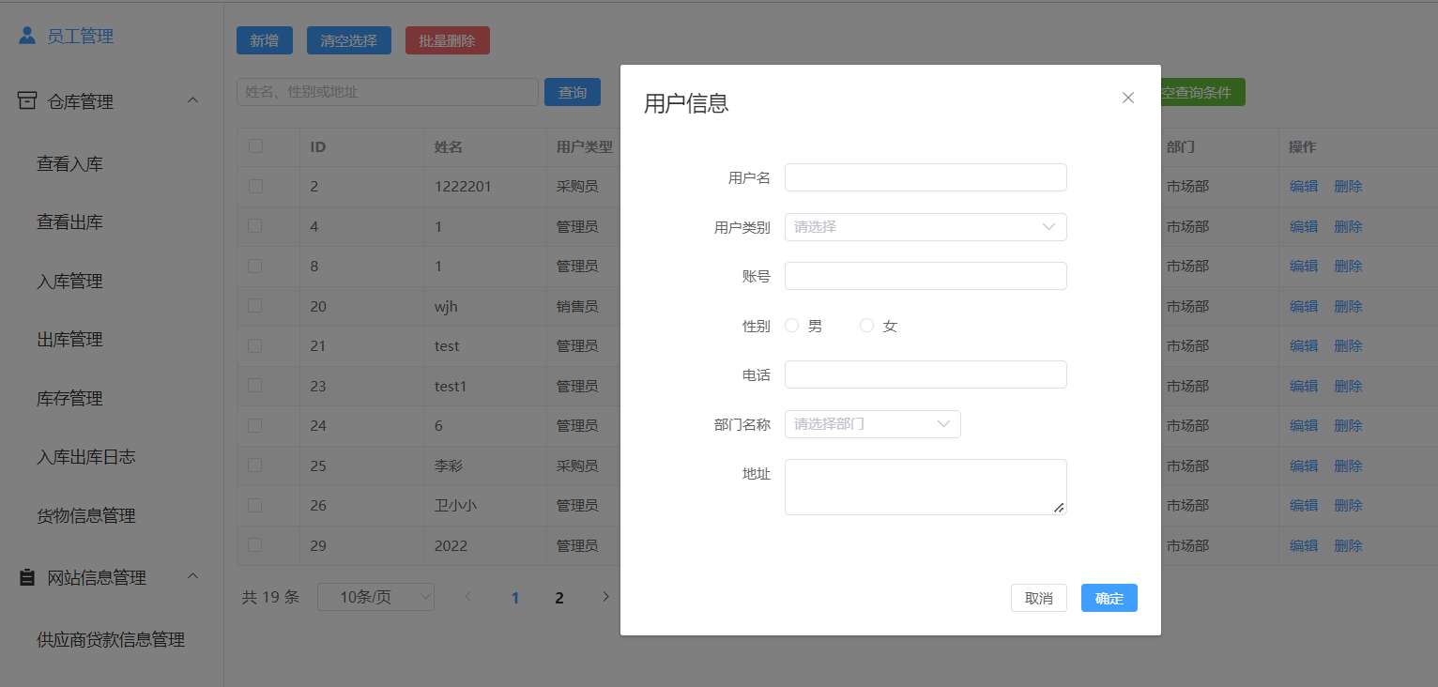The height and width of the screenshot is (687, 1438).
Task: Open 员工管理 in the sidebar
Action: [x=81, y=36]
